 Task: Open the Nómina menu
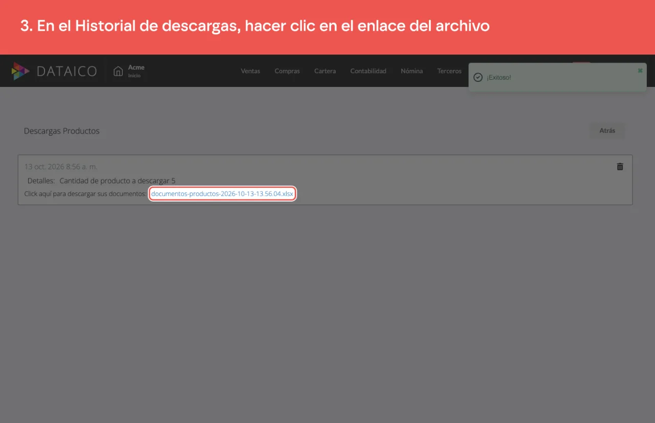coord(412,71)
